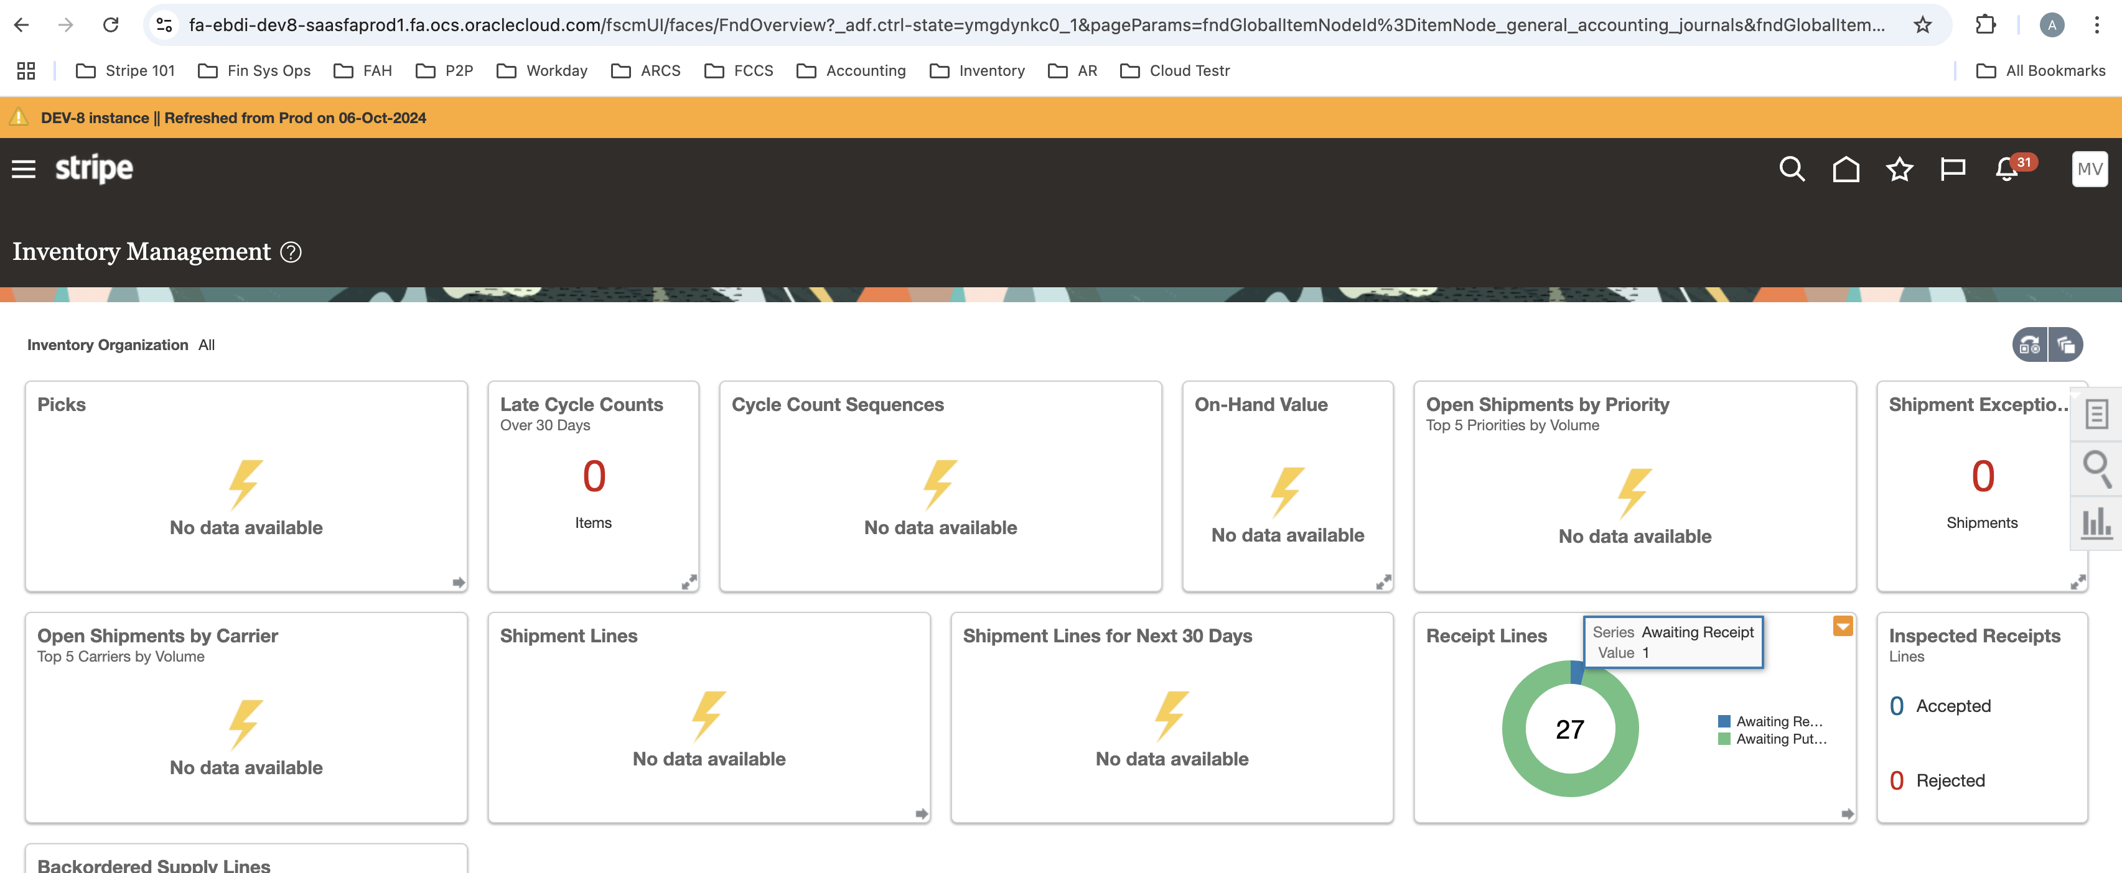Image resolution: width=2122 pixels, height=873 pixels.
Task: Click the Inventory Management help question mark
Action: 291,252
